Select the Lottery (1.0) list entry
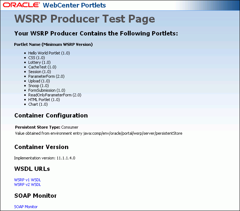This screenshot has height=211, width=240. pos(39,62)
